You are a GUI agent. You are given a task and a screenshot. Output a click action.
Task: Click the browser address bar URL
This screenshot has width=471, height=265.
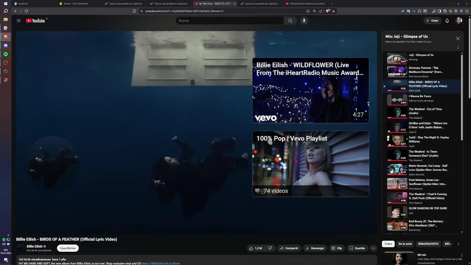[x=184, y=11]
